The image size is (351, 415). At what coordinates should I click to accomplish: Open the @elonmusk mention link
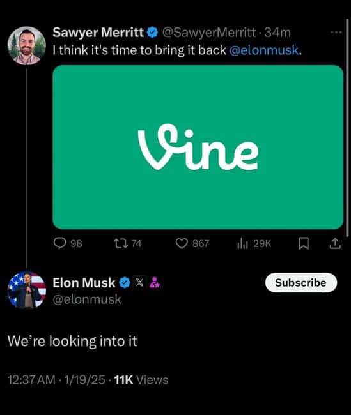point(264,50)
